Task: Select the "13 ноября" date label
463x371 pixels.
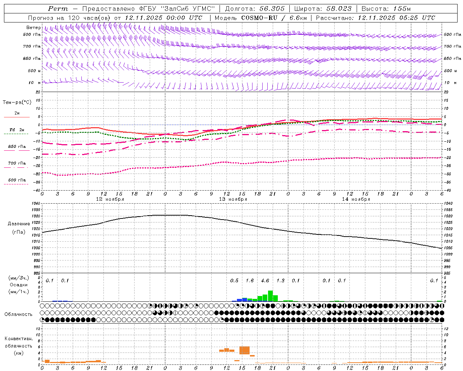Action: point(233,199)
